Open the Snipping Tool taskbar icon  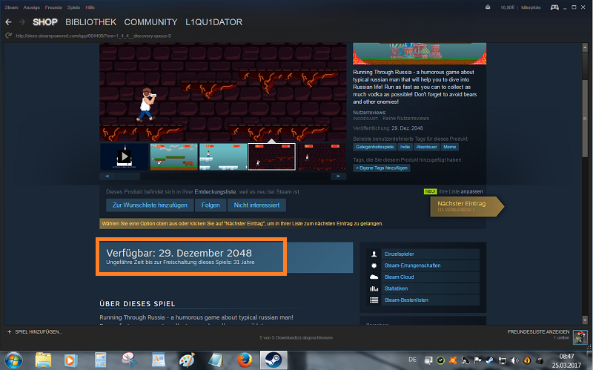[x=129, y=360]
